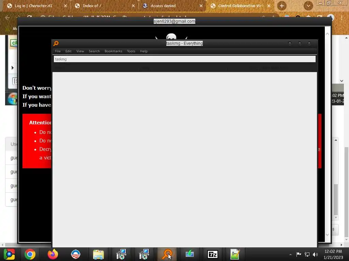
Task: Open the first installer icon on taskbar
Action: (121, 254)
